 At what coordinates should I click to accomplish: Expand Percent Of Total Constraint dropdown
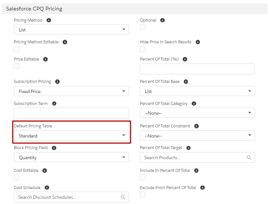197,136
